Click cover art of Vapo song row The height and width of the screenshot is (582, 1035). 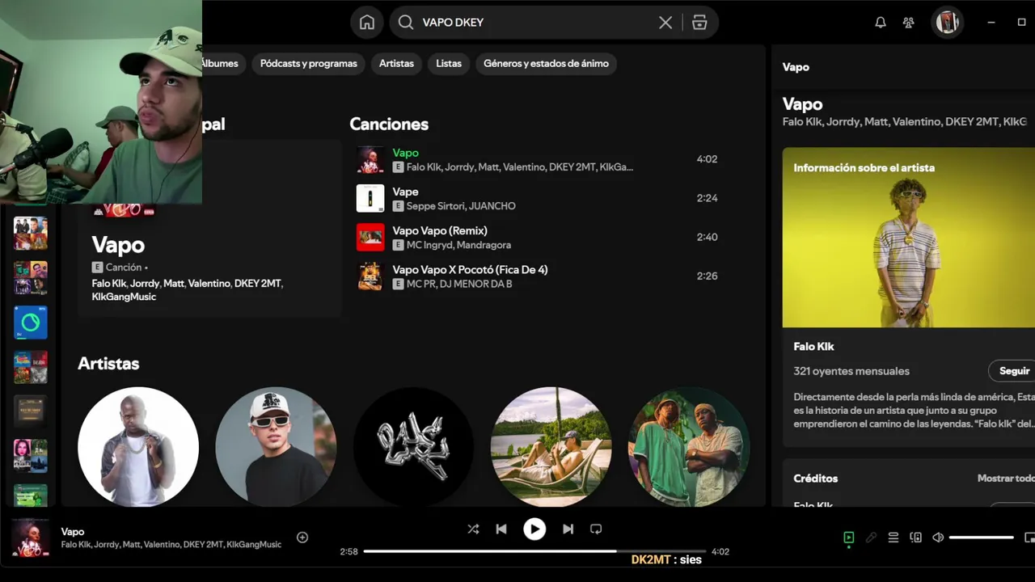point(370,159)
